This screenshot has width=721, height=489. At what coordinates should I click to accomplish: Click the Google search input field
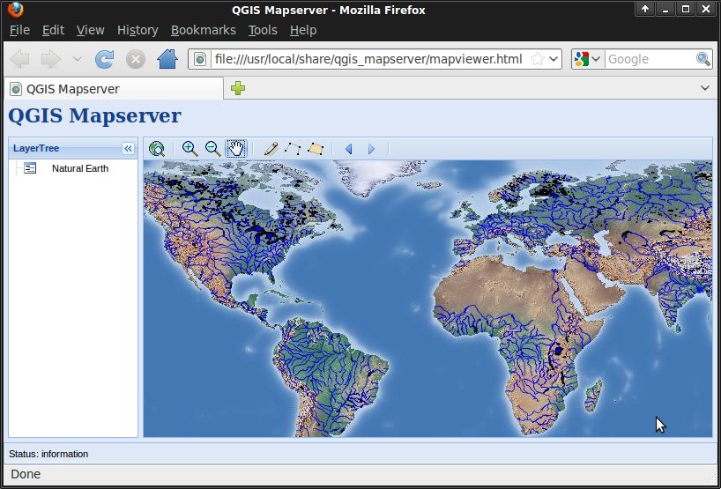tap(650, 59)
